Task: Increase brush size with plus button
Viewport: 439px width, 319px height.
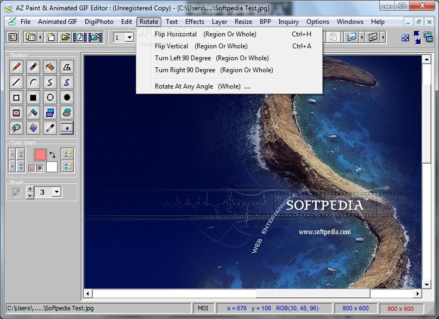Action: click(30, 189)
